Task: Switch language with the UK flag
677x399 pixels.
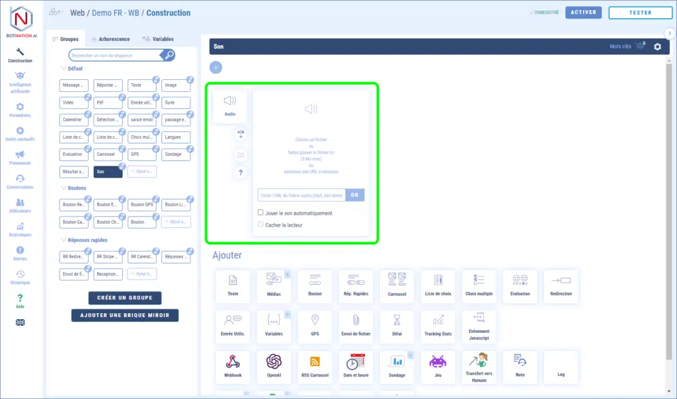Action: tap(20, 322)
